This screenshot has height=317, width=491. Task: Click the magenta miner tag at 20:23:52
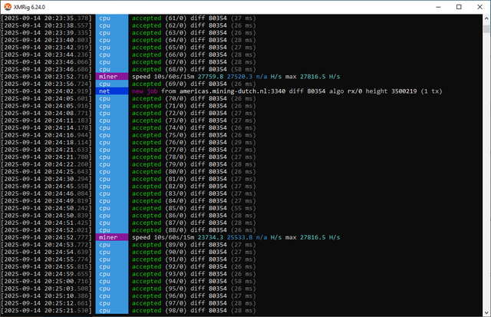click(112, 77)
